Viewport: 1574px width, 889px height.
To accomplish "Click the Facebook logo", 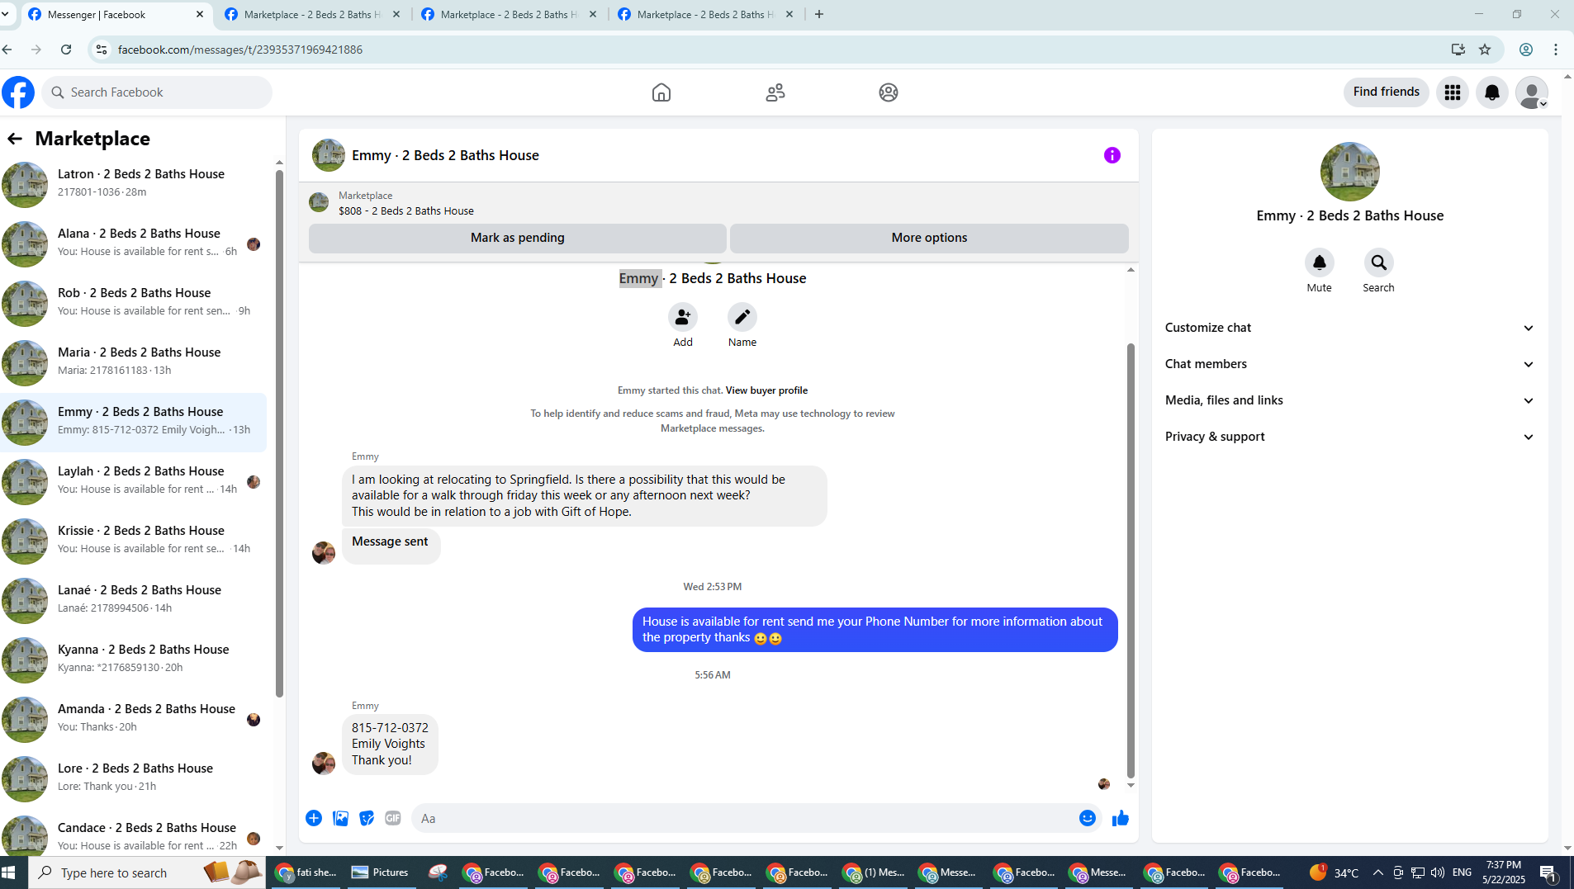I will coord(18,92).
